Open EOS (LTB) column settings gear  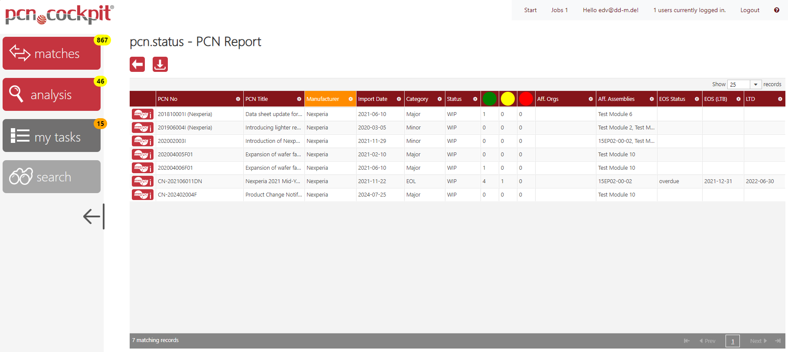(739, 99)
